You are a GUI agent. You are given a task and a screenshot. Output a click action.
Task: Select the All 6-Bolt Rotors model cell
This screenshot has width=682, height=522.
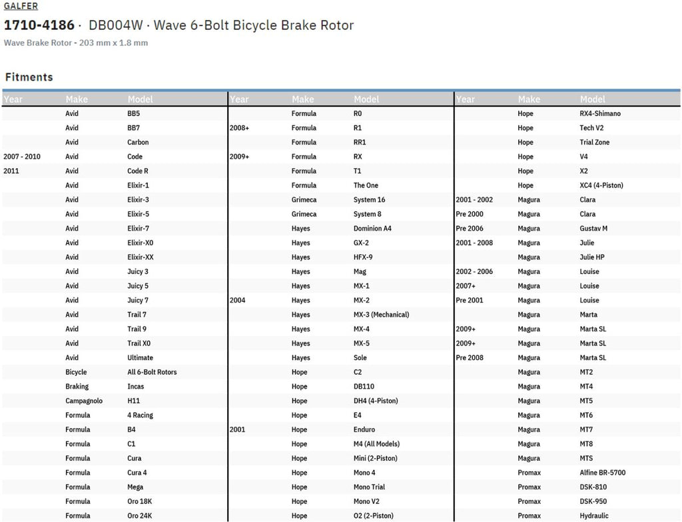[x=152, y=372]
